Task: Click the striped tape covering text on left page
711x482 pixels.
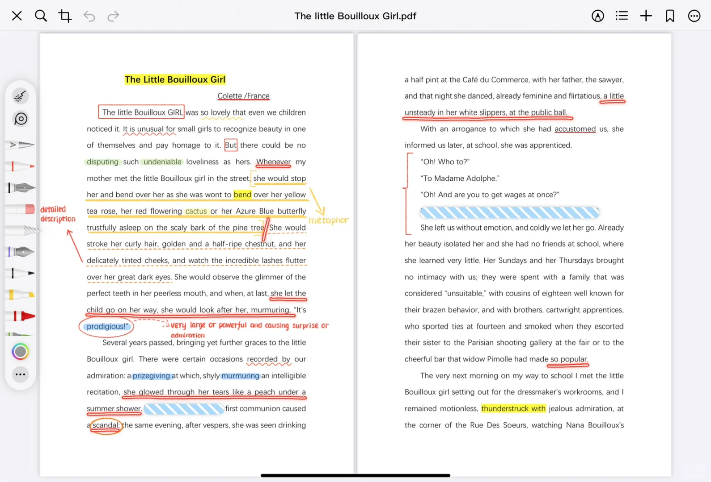Action: pyautogui.click(x=184, y=409)
